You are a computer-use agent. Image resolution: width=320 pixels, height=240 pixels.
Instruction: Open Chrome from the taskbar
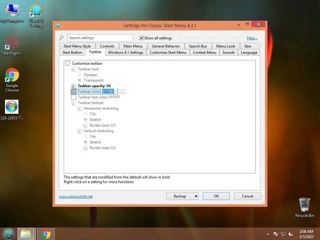[x=46, y=234]
